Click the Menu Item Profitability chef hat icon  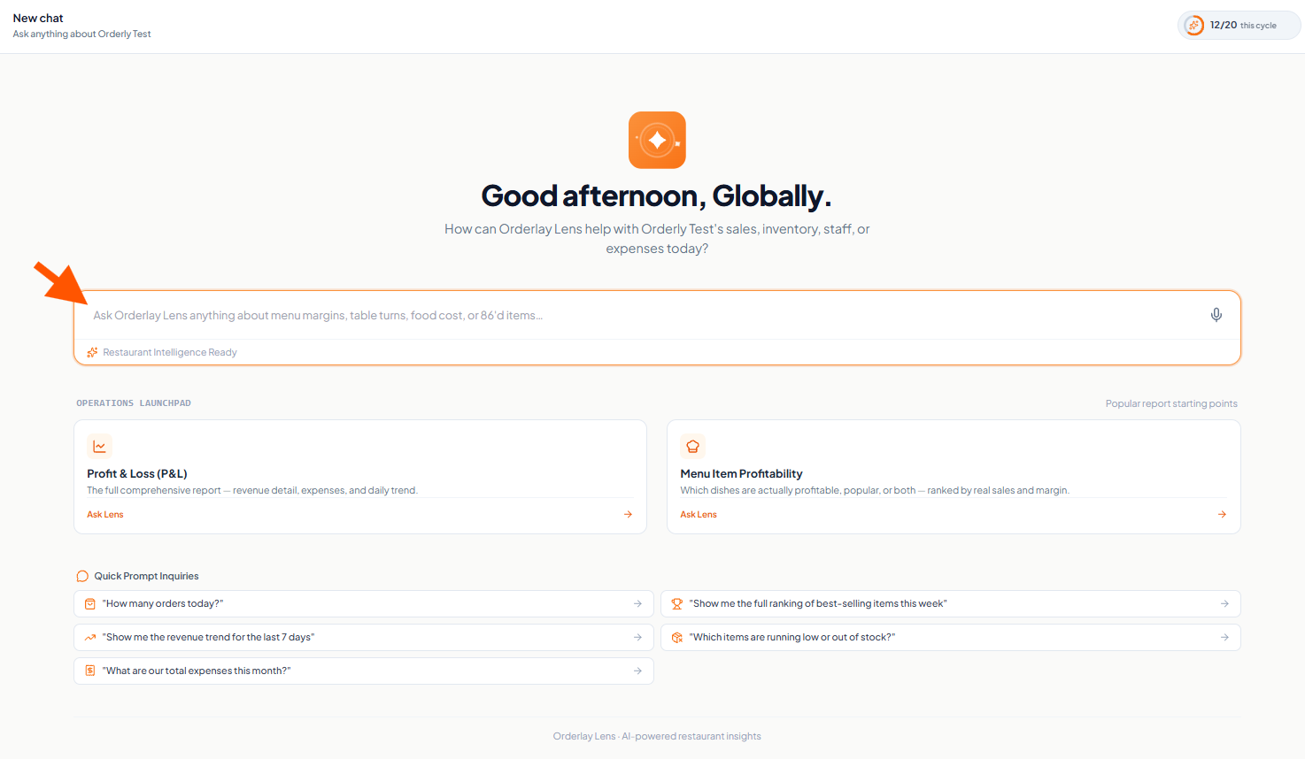point(693,447)
